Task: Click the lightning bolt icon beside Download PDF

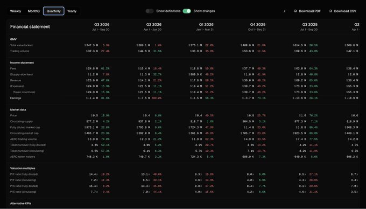Action: point(285,11)
